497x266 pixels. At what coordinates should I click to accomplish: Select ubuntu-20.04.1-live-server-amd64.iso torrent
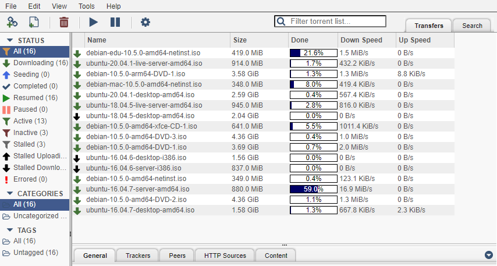click(263, 63)
